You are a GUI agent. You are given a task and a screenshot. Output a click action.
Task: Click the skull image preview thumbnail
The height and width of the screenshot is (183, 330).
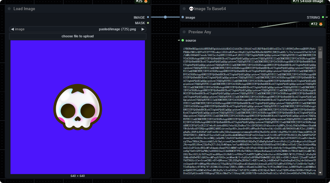point(78,107)
